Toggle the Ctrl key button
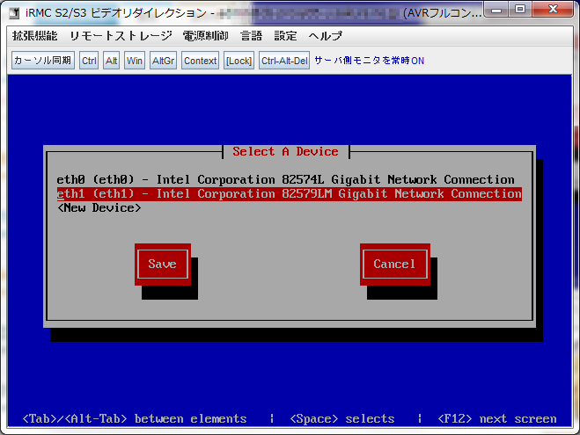Image resolution: width=580 pixels, height=435 pixels. click(x=89, y=61)
